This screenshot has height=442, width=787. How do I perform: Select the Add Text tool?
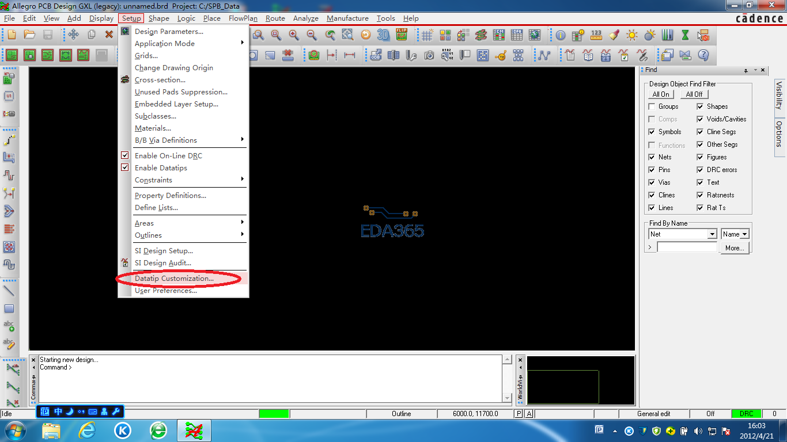pyautogui.click(x=9, y=326)
